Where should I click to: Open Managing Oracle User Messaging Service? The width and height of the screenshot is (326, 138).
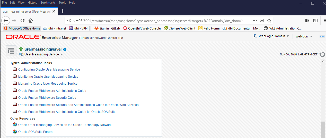[48, 84]
